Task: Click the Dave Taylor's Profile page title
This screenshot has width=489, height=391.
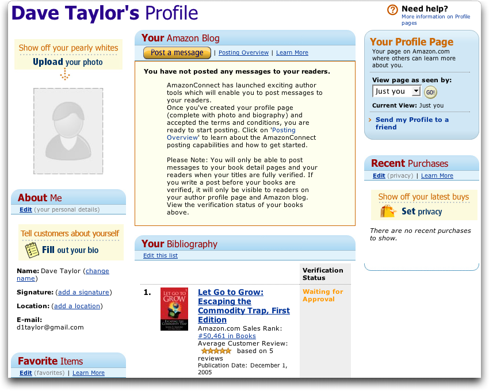Action: pos(105,13)
